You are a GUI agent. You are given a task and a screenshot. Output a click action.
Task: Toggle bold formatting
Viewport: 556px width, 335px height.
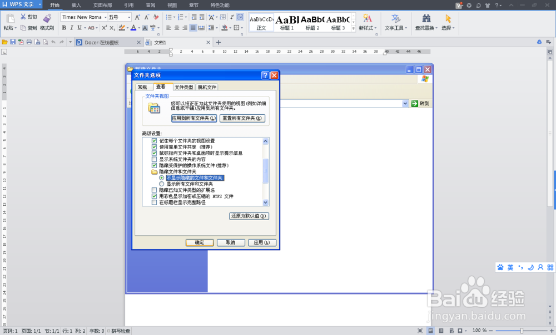tap(64, 28)
